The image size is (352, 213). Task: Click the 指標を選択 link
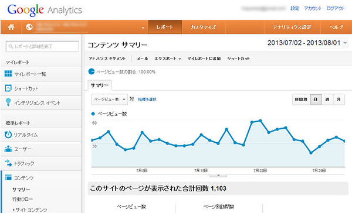point(147,99)
